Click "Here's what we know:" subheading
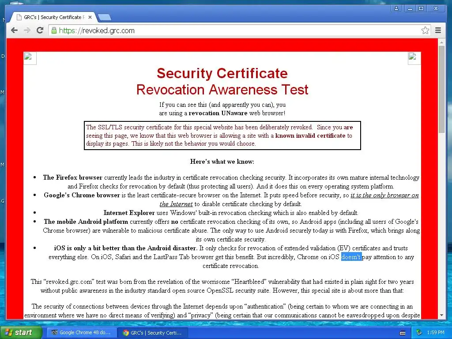The height and width of the screenshot is (339, 452). click(222, 162)
